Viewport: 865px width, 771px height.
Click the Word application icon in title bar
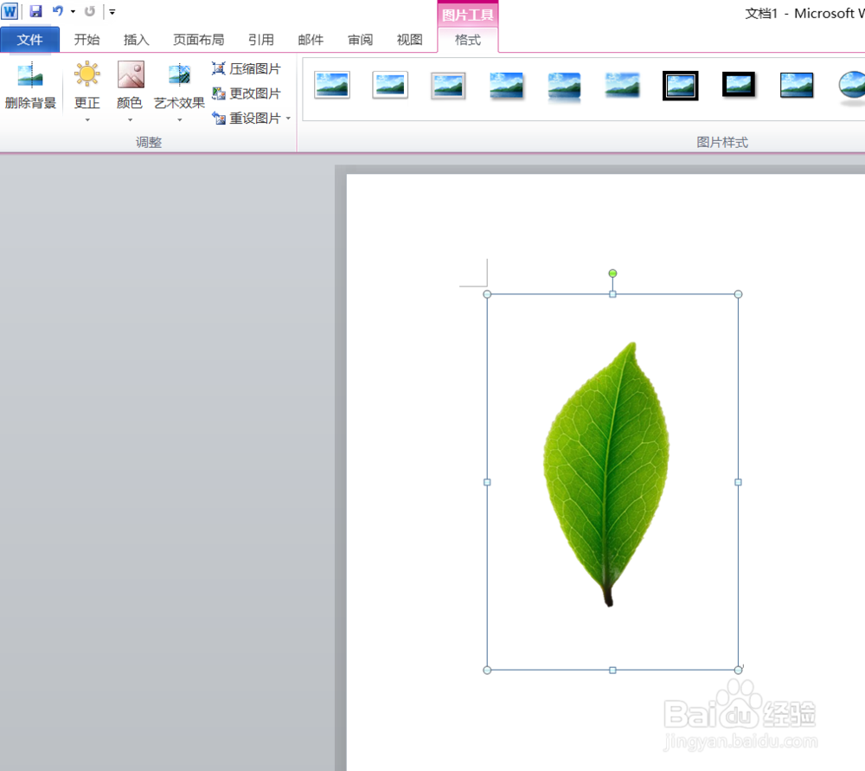[x=10, y=11]
